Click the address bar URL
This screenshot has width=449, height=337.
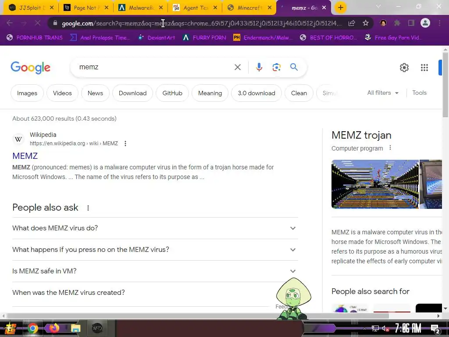click(x=202, y=23)
